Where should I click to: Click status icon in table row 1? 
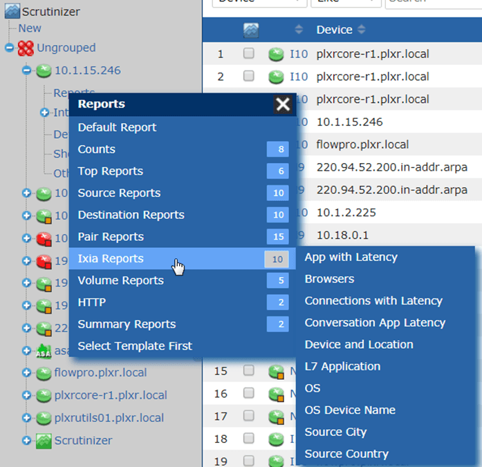click(x=276, y=55)
